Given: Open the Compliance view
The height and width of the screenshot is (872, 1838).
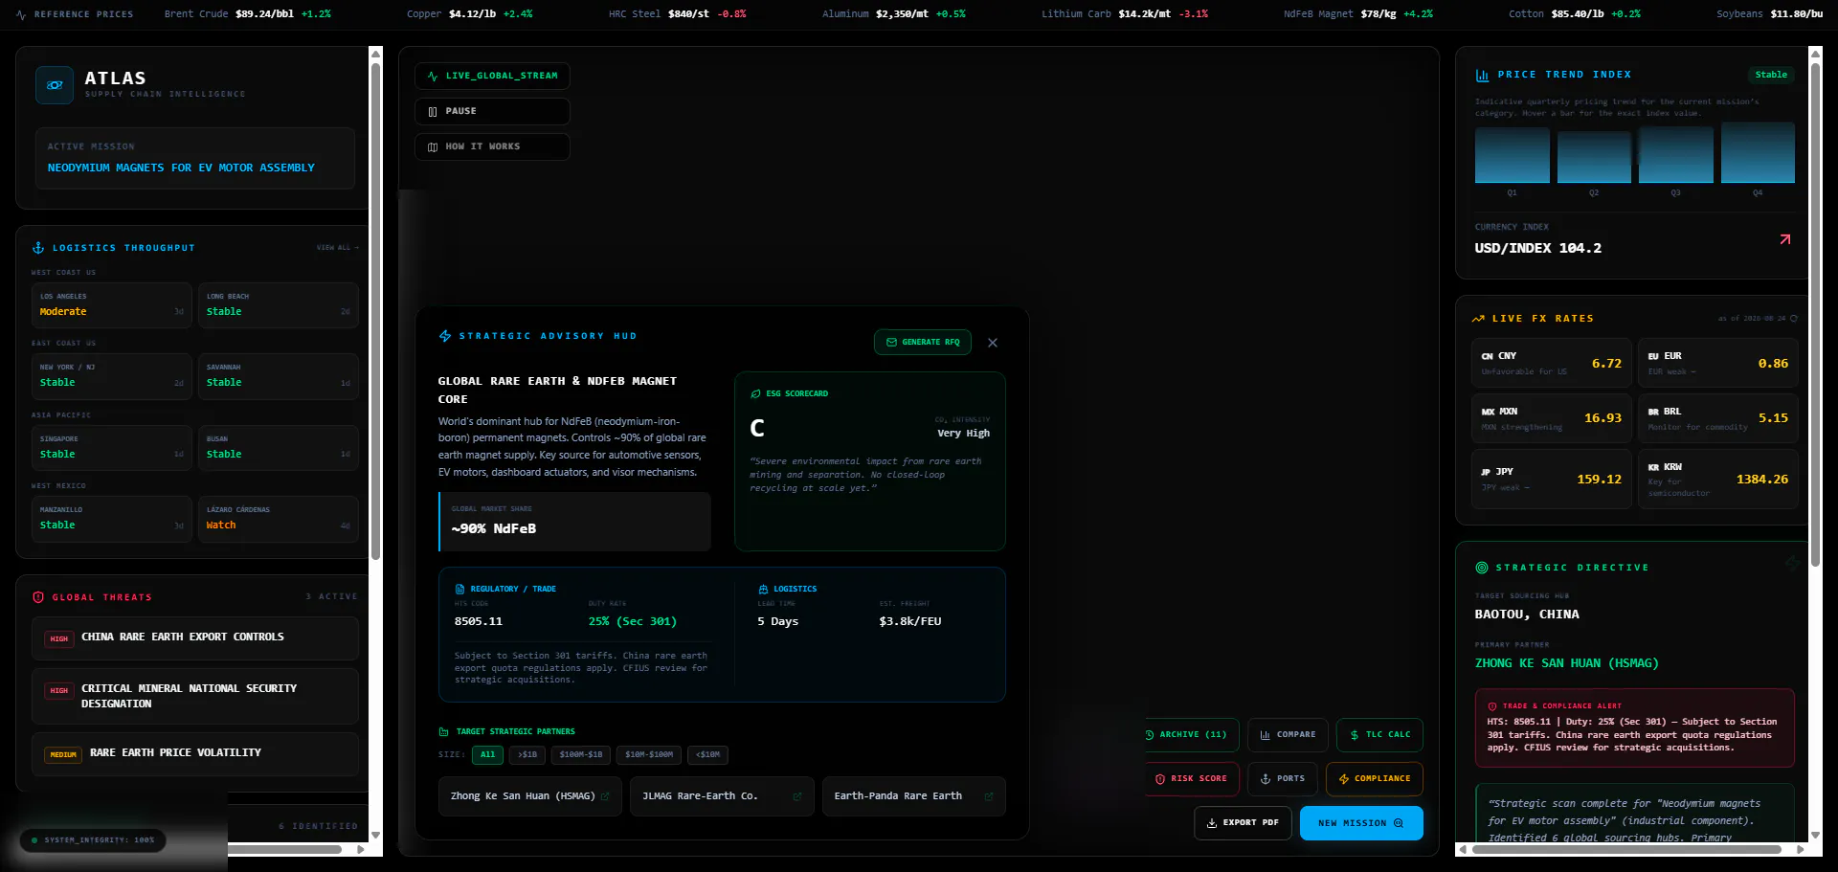Looking at the screenshot, I should (1375, 779).
